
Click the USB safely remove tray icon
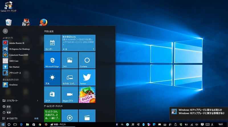coord(176,124)
